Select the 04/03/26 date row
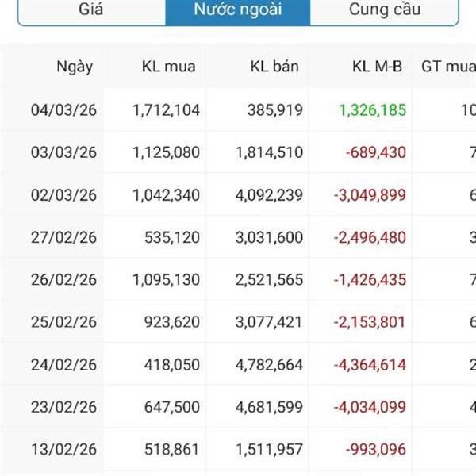Screen dimensions: 476x476 click(63, 109)
